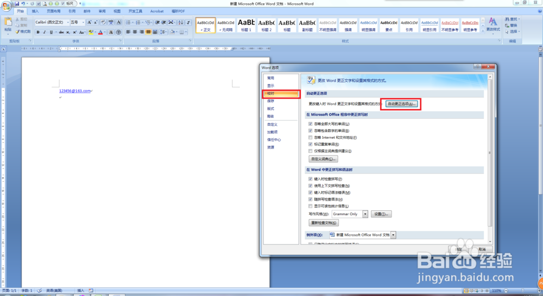Click the round Office button
This screenshot has width=543, height=296.
click(6, 6)
